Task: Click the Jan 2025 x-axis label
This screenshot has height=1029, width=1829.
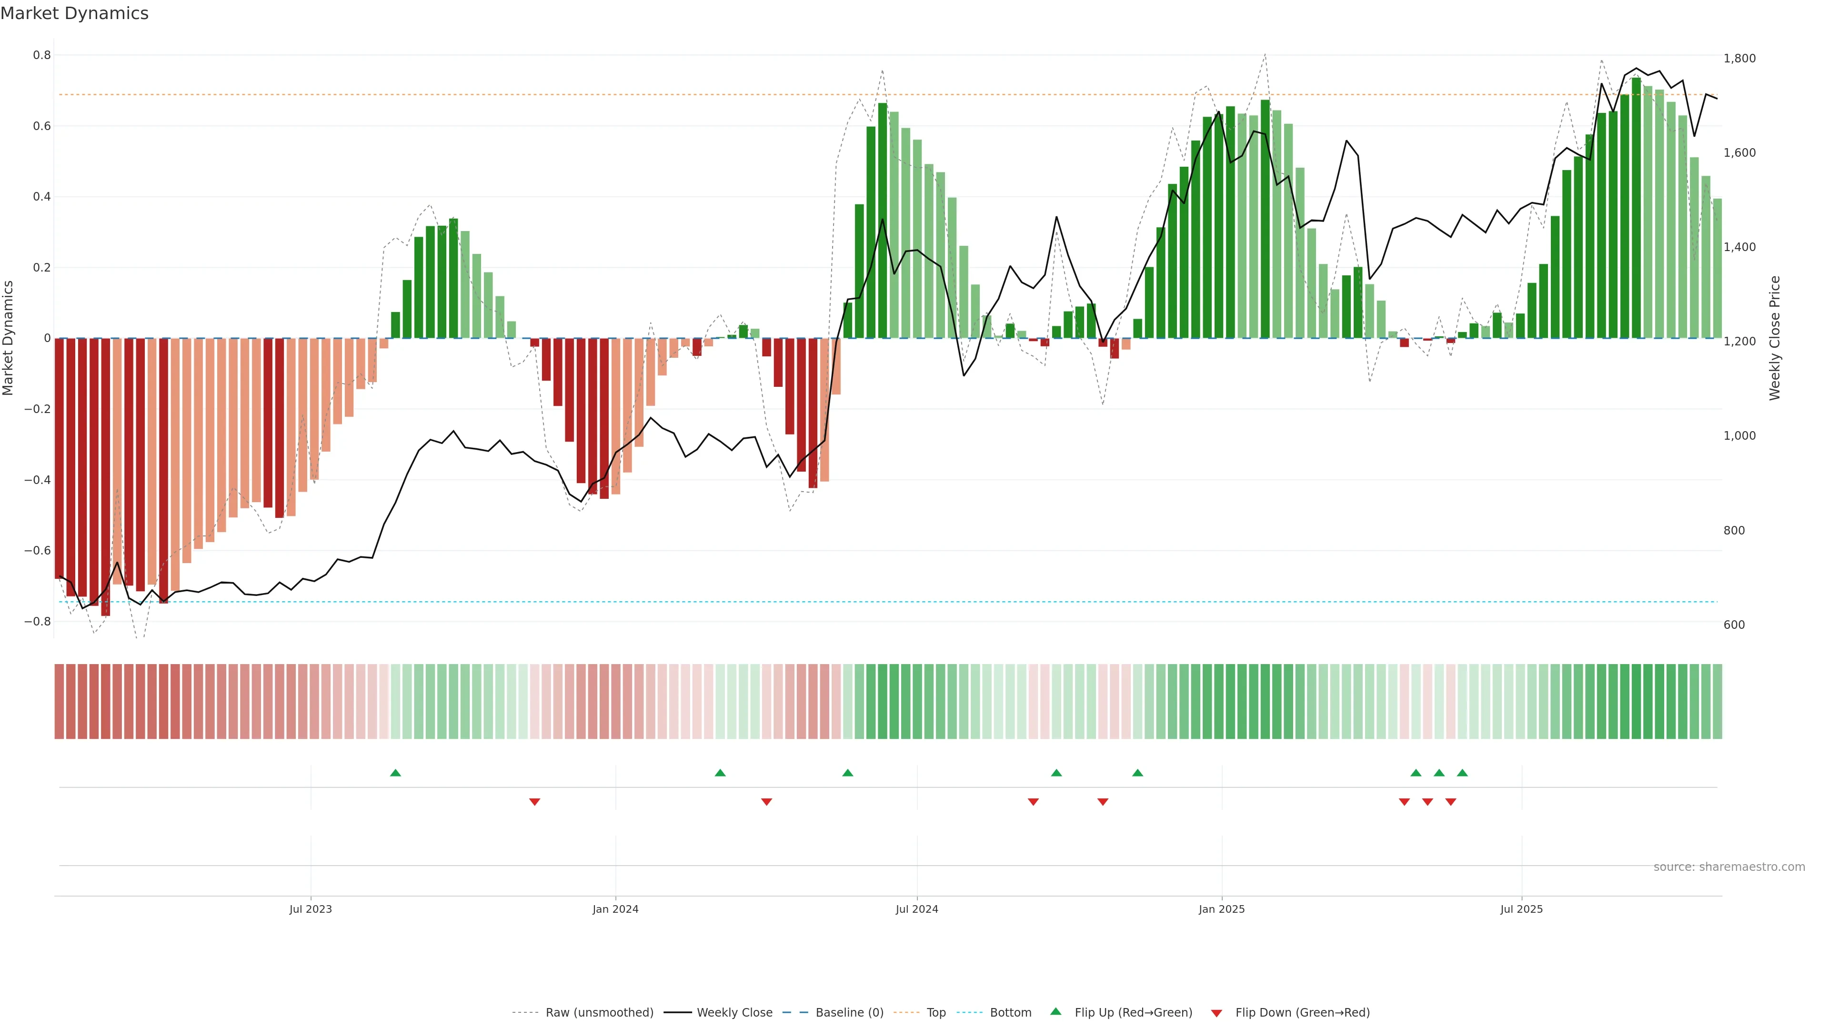Action: point(1221,909)
